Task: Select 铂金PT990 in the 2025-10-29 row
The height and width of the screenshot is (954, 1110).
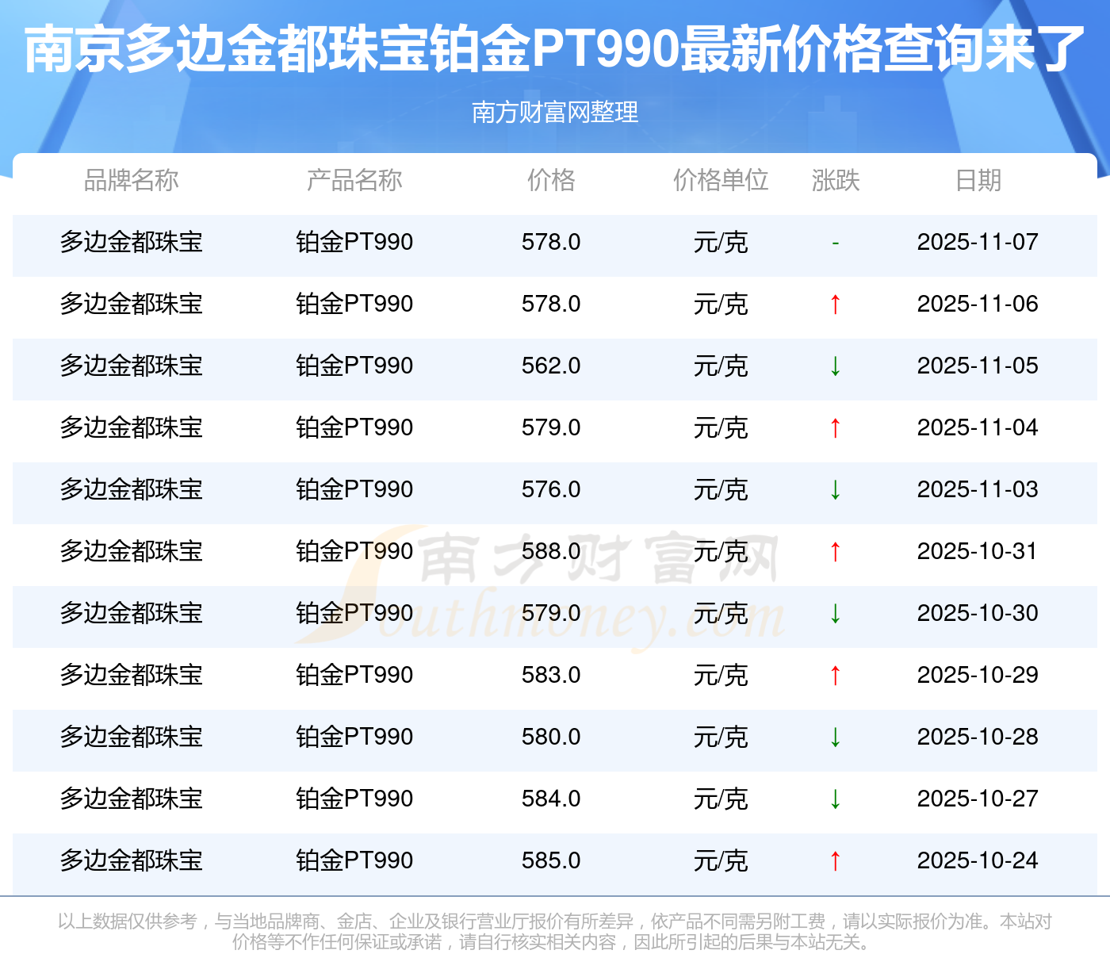Action: (x=354, y=675)
